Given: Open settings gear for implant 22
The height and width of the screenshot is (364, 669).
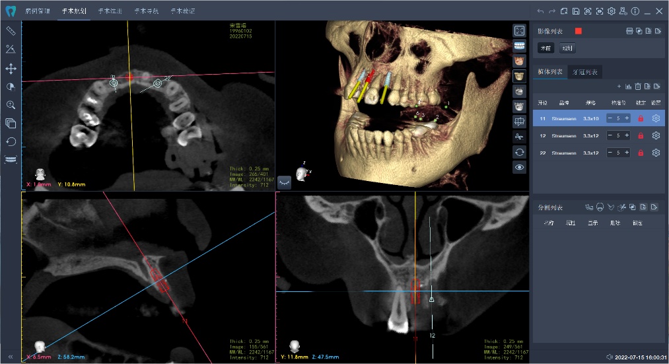Looking at the screenshot, I should click(656, 153).
